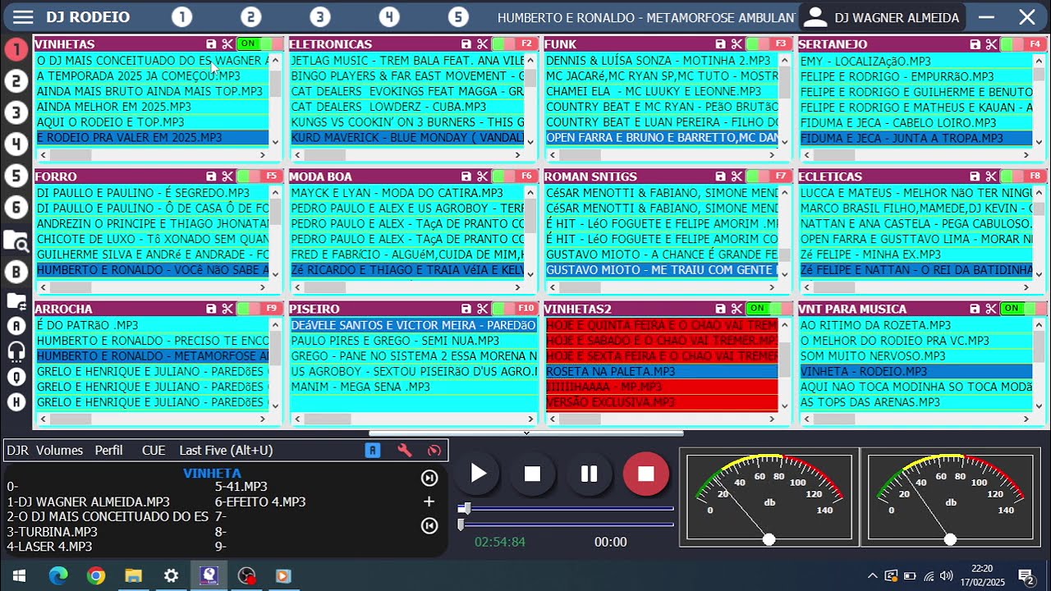
Task: Open Google Chrome from the taskbar
Action: click(96, 575)
